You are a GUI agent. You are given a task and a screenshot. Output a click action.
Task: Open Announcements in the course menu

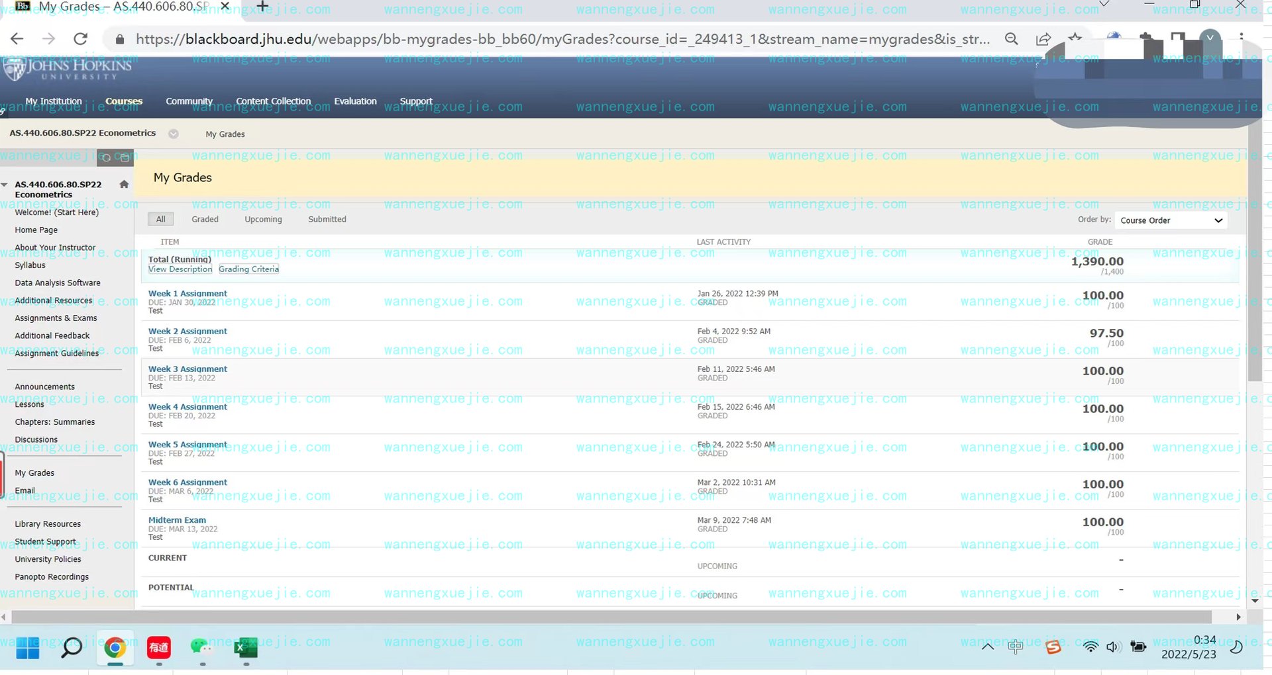tap(45, 387)
